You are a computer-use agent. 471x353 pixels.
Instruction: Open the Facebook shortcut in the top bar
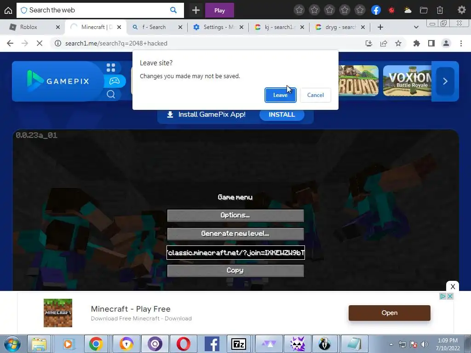point(376,10)
